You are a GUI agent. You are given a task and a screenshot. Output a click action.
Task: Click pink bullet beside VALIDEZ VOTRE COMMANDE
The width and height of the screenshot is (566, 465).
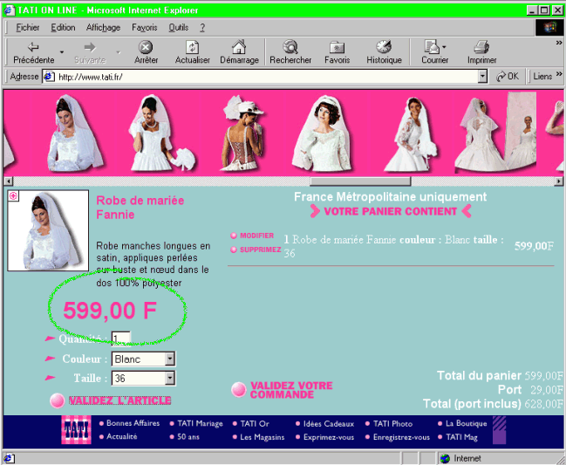point(239,390)
